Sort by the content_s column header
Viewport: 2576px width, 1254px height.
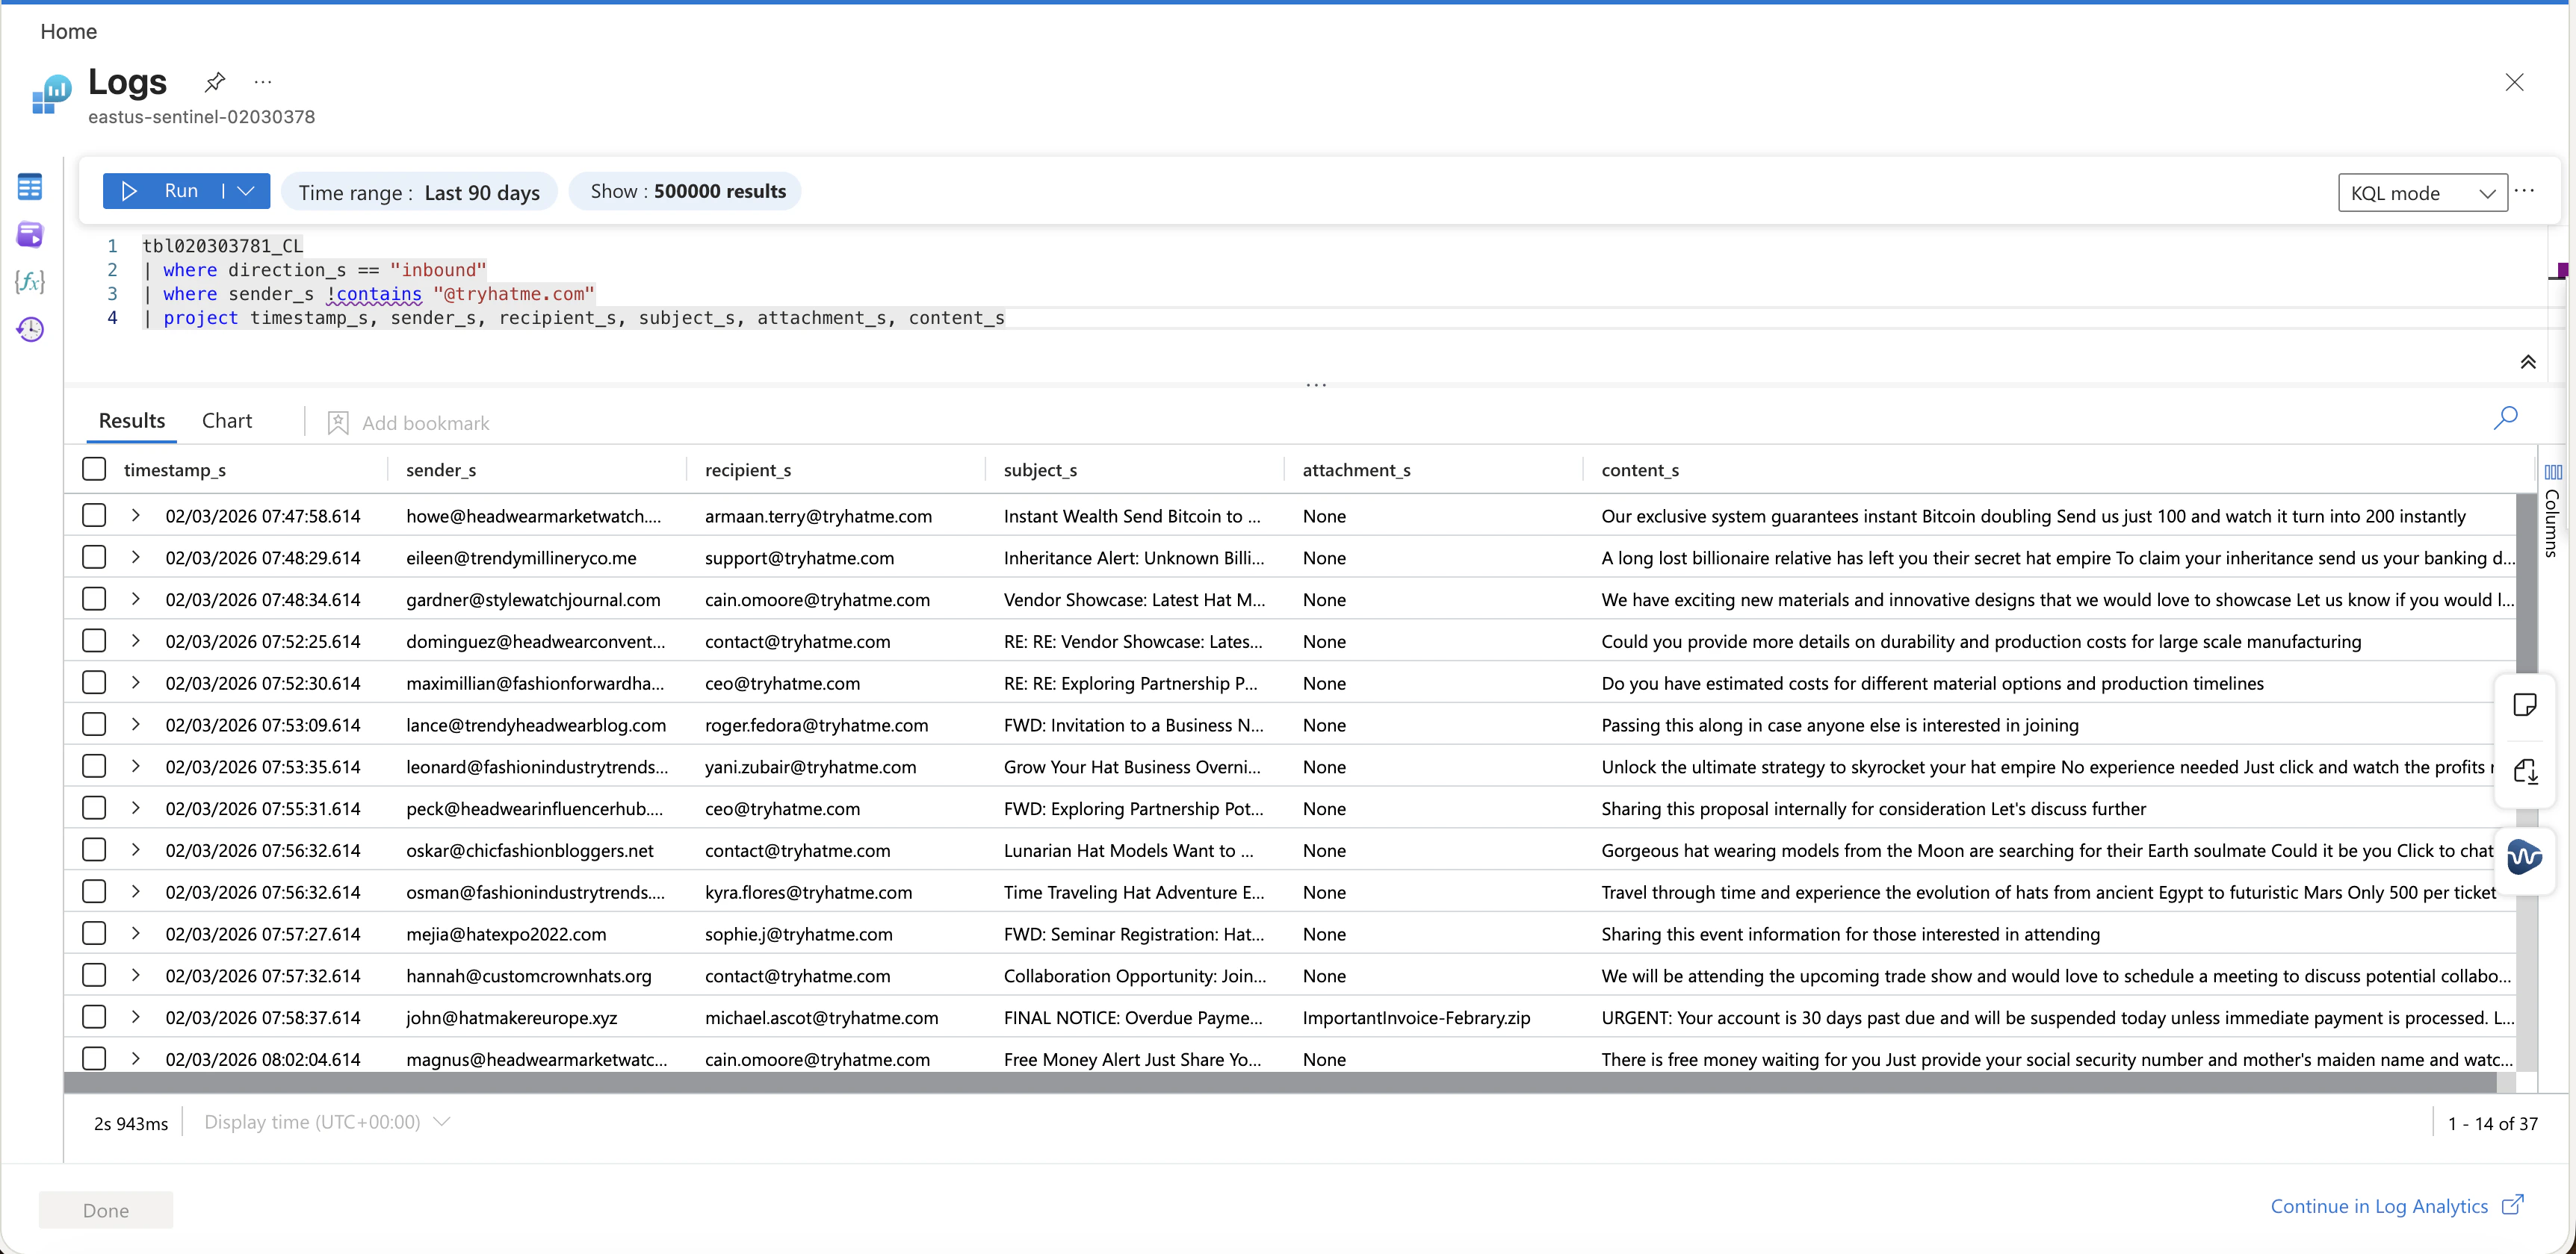click(x=1640, y=470)
